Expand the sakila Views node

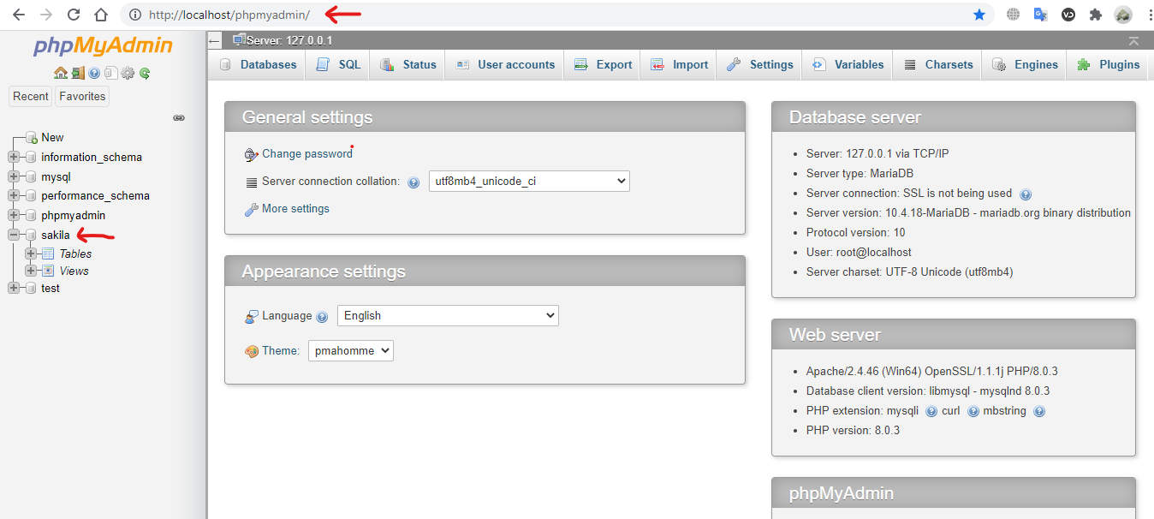pos(32,271)
